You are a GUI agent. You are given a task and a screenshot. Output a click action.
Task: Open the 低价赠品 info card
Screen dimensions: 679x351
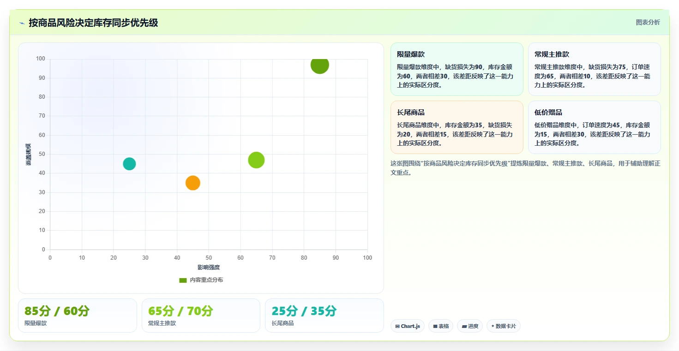tap(595, 127)
